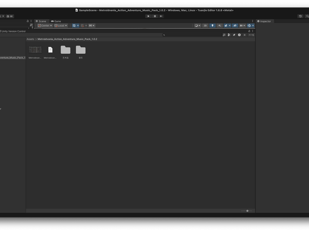Open the Local handle rotation dropdown
Image resolution: width=309 pixels, height=232 pixels.
[61, 26]
